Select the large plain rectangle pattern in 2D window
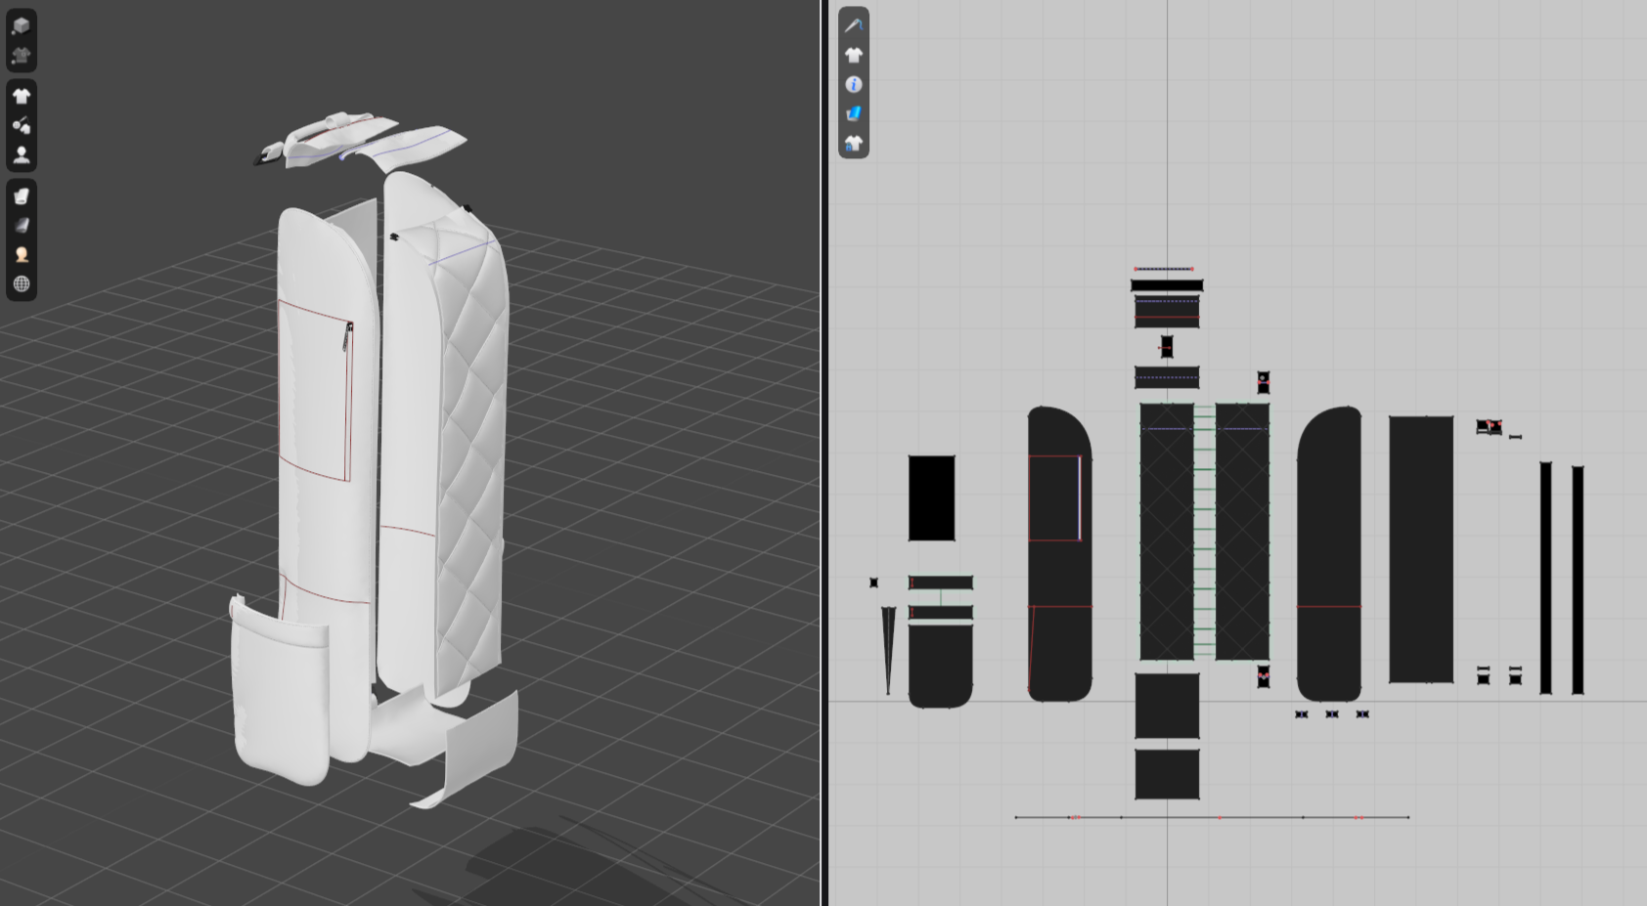 (1421, 549)
